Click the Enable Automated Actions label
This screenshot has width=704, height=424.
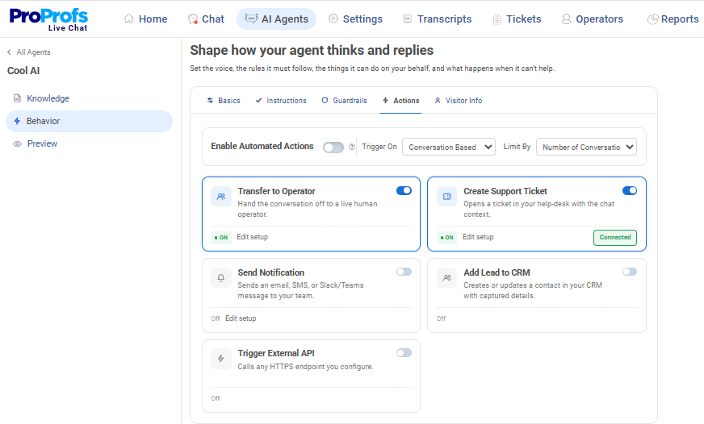(x=262, y=146)
